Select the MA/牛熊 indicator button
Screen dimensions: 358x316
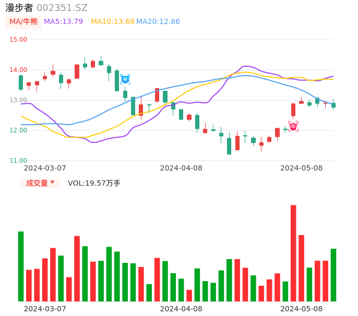click(23, 22)
